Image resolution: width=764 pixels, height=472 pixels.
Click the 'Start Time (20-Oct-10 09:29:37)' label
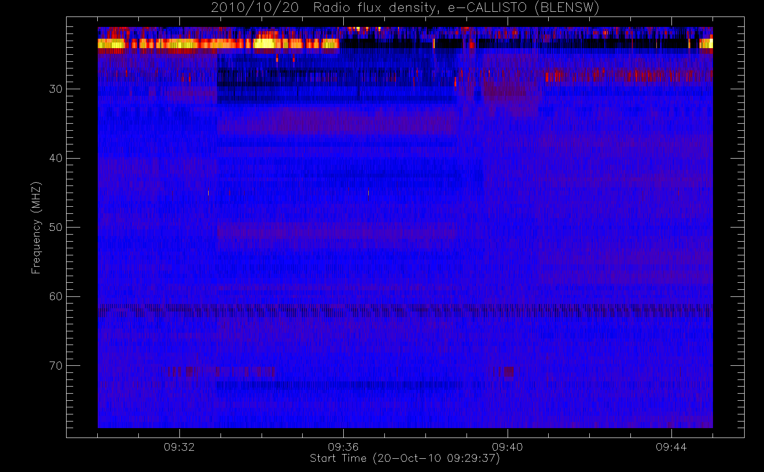(405, 458)
